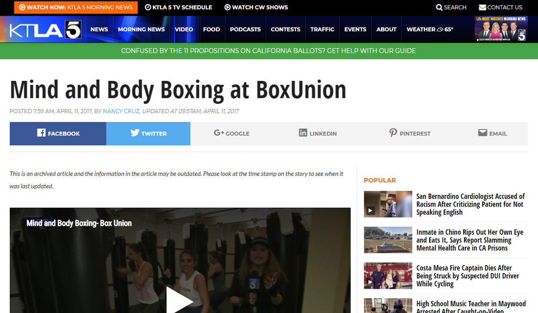
Task: Open the Morning News menu
Action: (141, 30)
